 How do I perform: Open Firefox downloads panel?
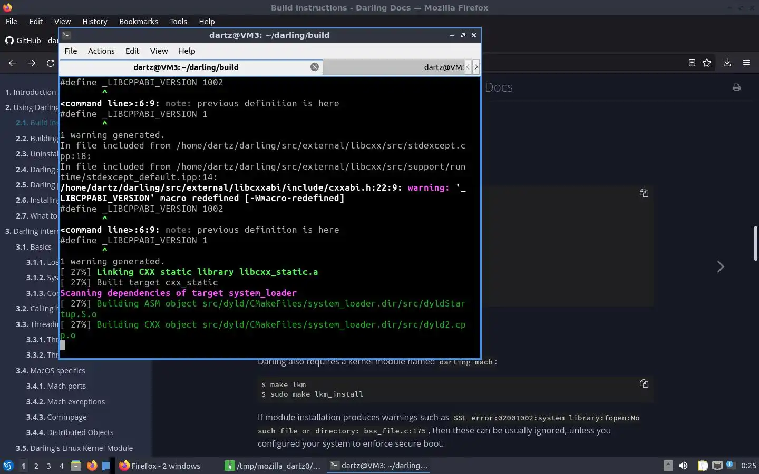(727, 63)
